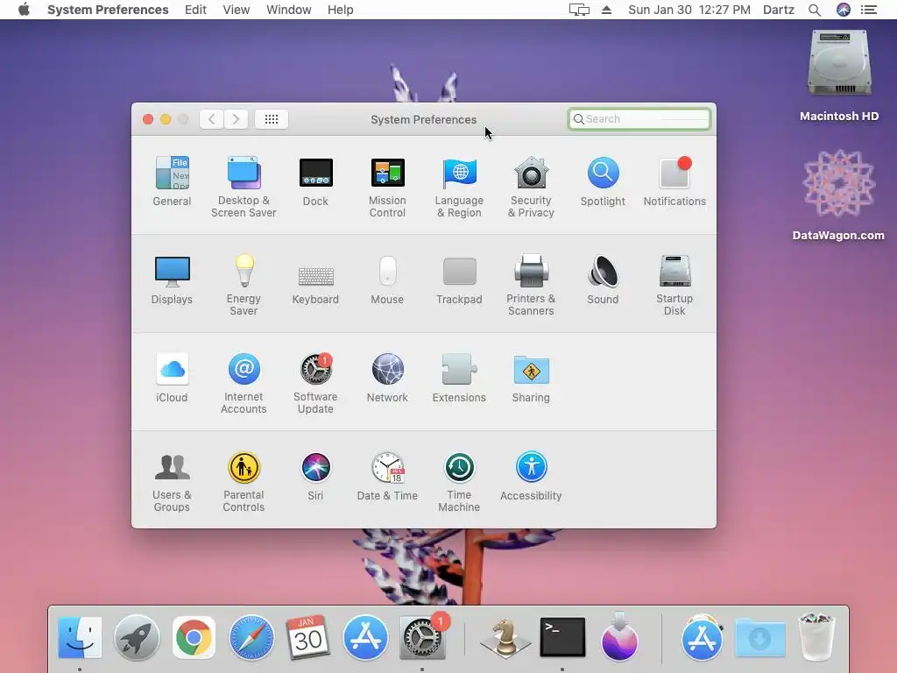Open Accessibility preferences
This screenshot has height=673, width=897.
(x=531, y=476)
